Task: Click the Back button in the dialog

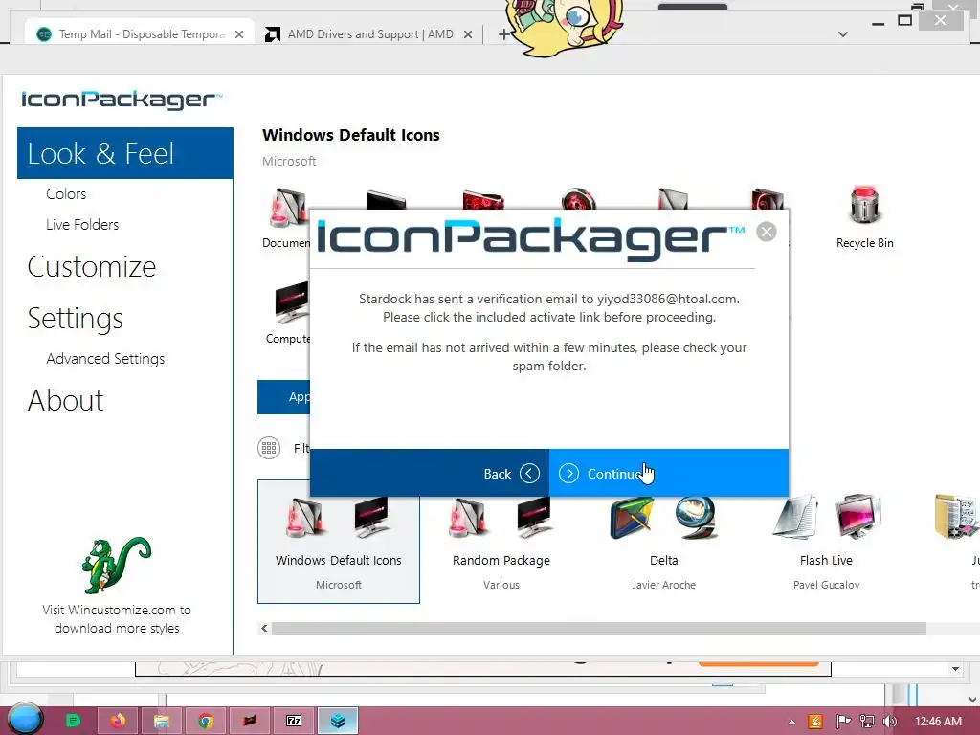Action: pos(430,473)
